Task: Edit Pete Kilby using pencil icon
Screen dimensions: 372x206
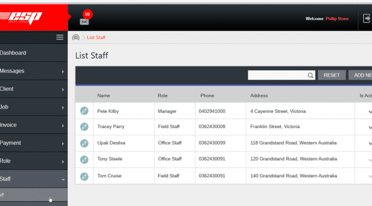Action: point(84,111)
